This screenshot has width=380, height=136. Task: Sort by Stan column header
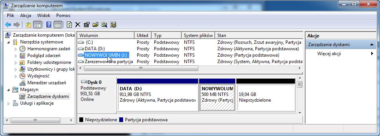pyautogui.click(x=259, y=35)
